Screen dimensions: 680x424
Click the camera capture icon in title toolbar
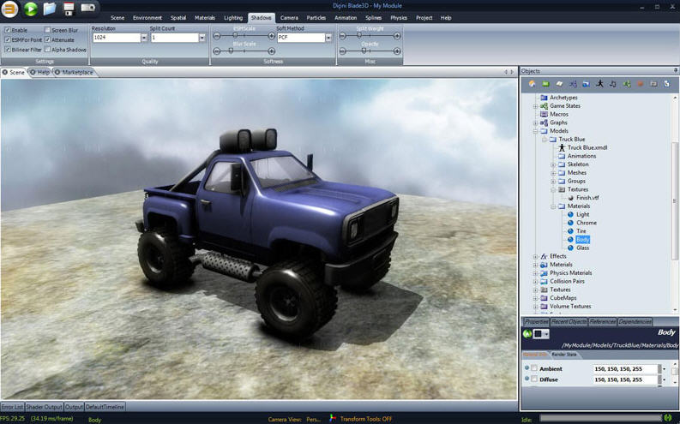coord(87,9)
